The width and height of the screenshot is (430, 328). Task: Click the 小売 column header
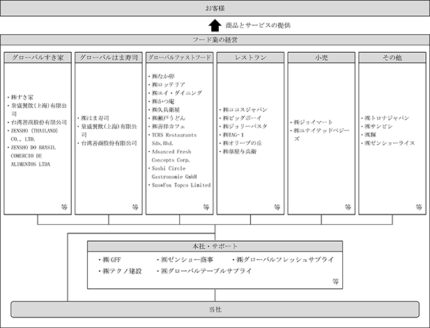(x=321, y=58)
